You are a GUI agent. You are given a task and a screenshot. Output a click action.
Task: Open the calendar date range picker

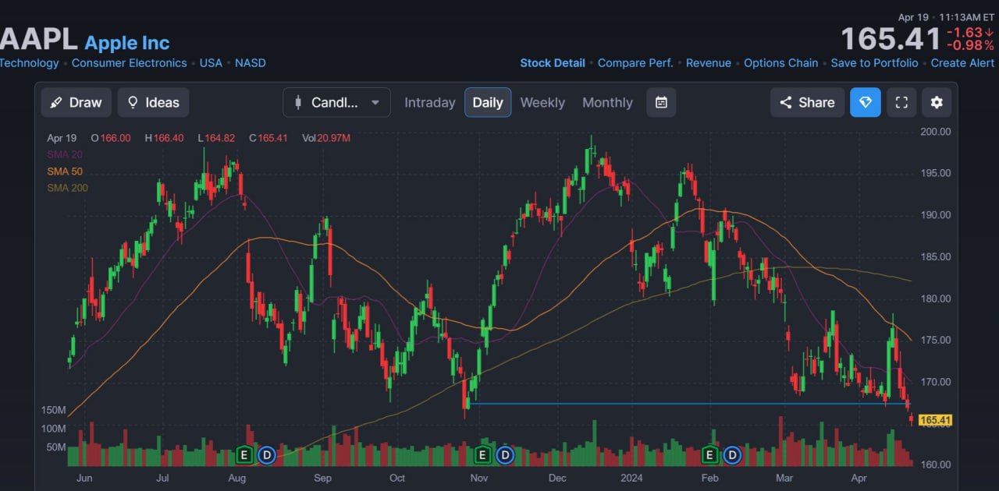point(661,102)
